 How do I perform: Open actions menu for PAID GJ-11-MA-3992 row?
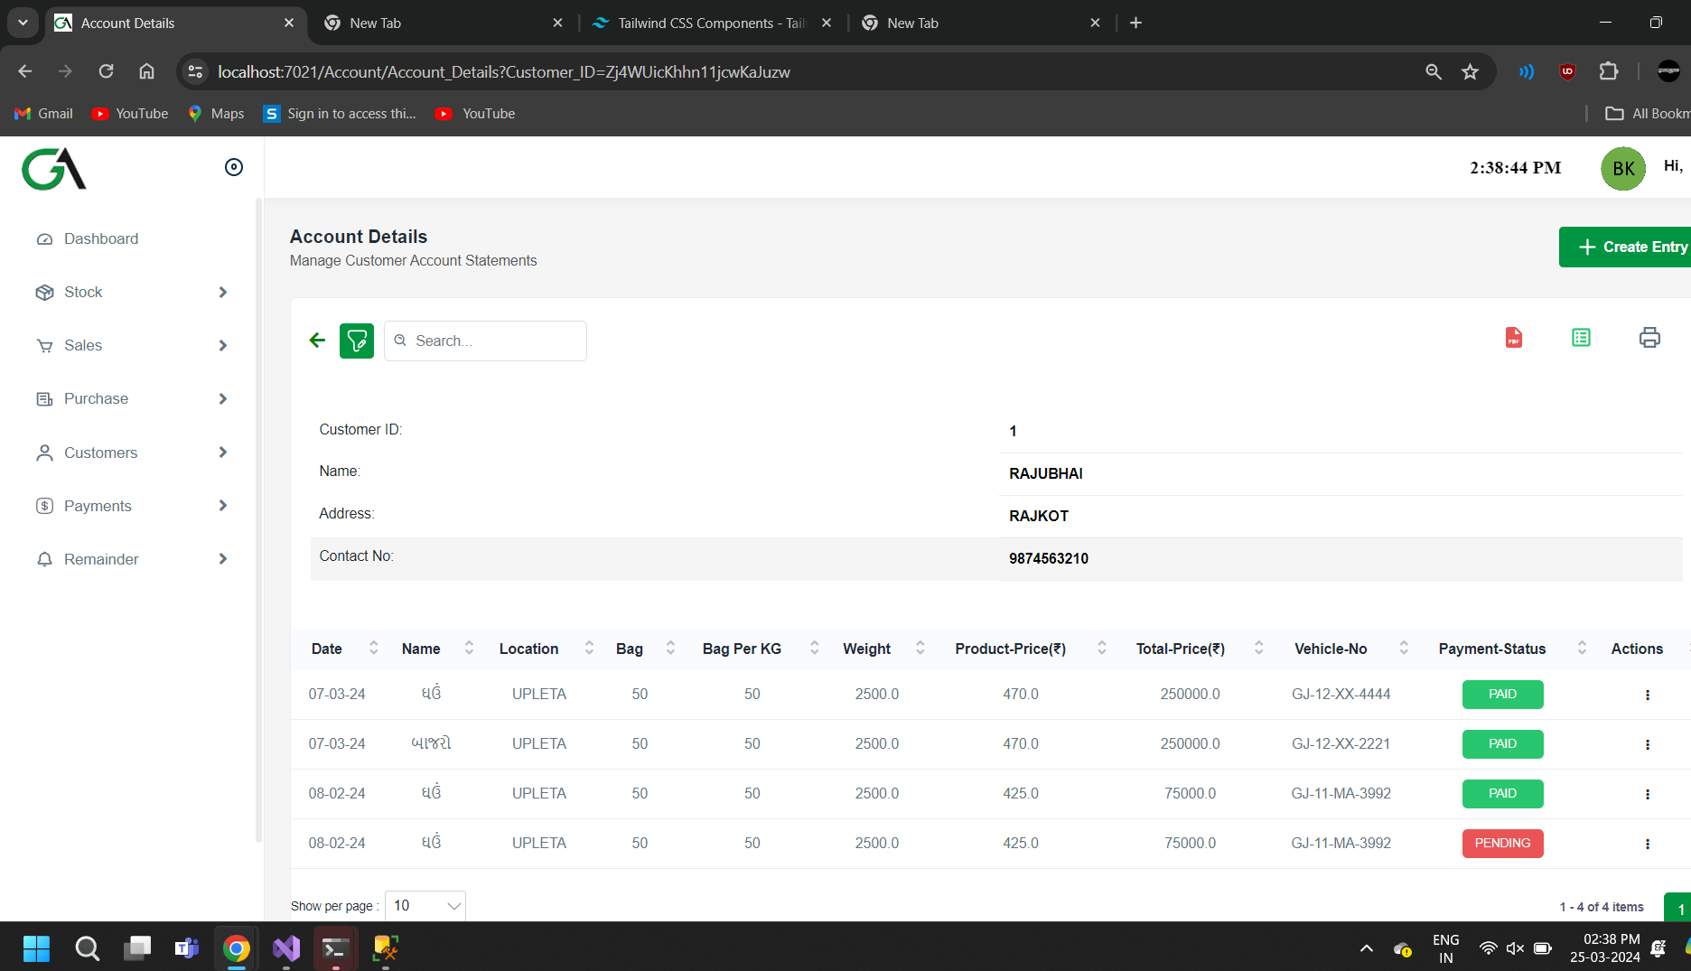pyautogui.click(x=1648, y=795)
